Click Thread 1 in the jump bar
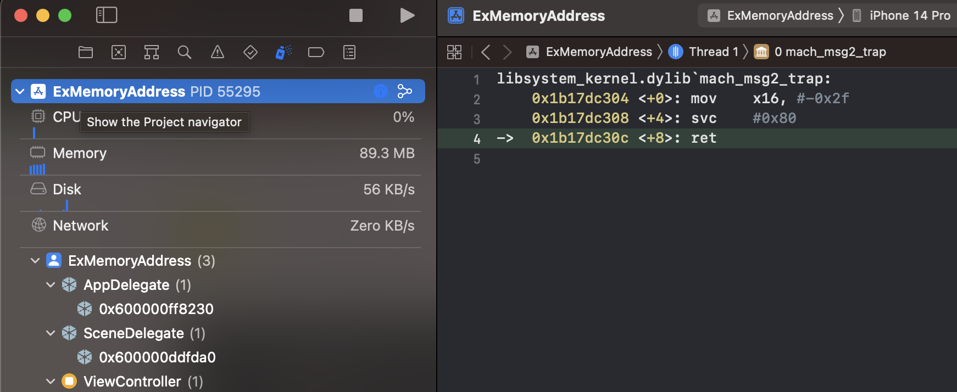 pos(713,52)
